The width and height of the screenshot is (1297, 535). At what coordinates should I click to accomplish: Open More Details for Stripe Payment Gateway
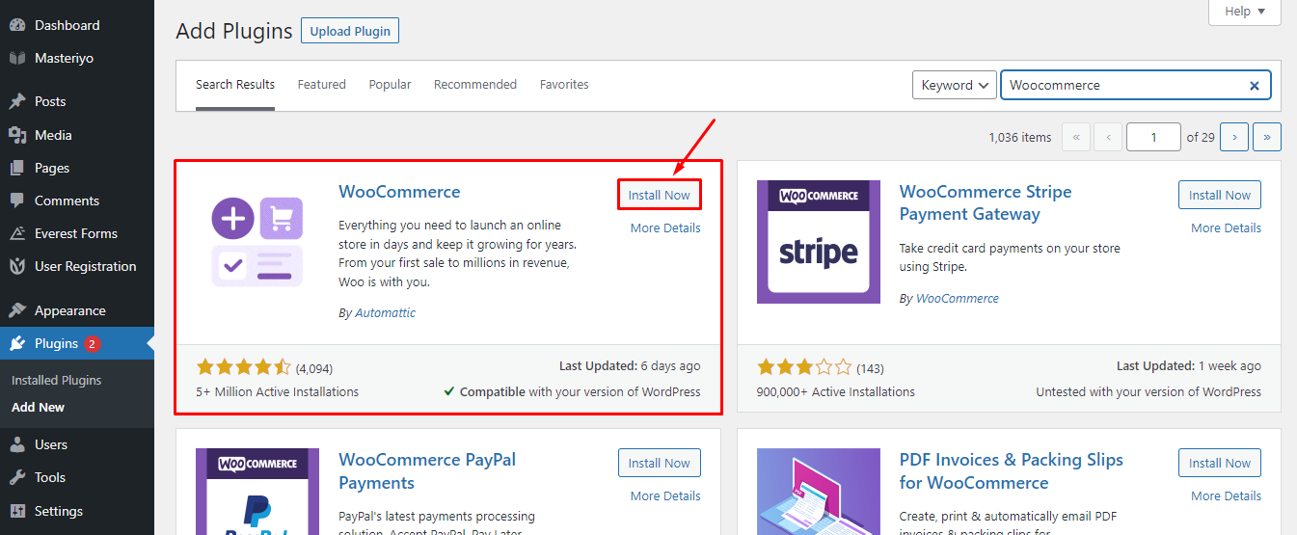coord(1226,228)
